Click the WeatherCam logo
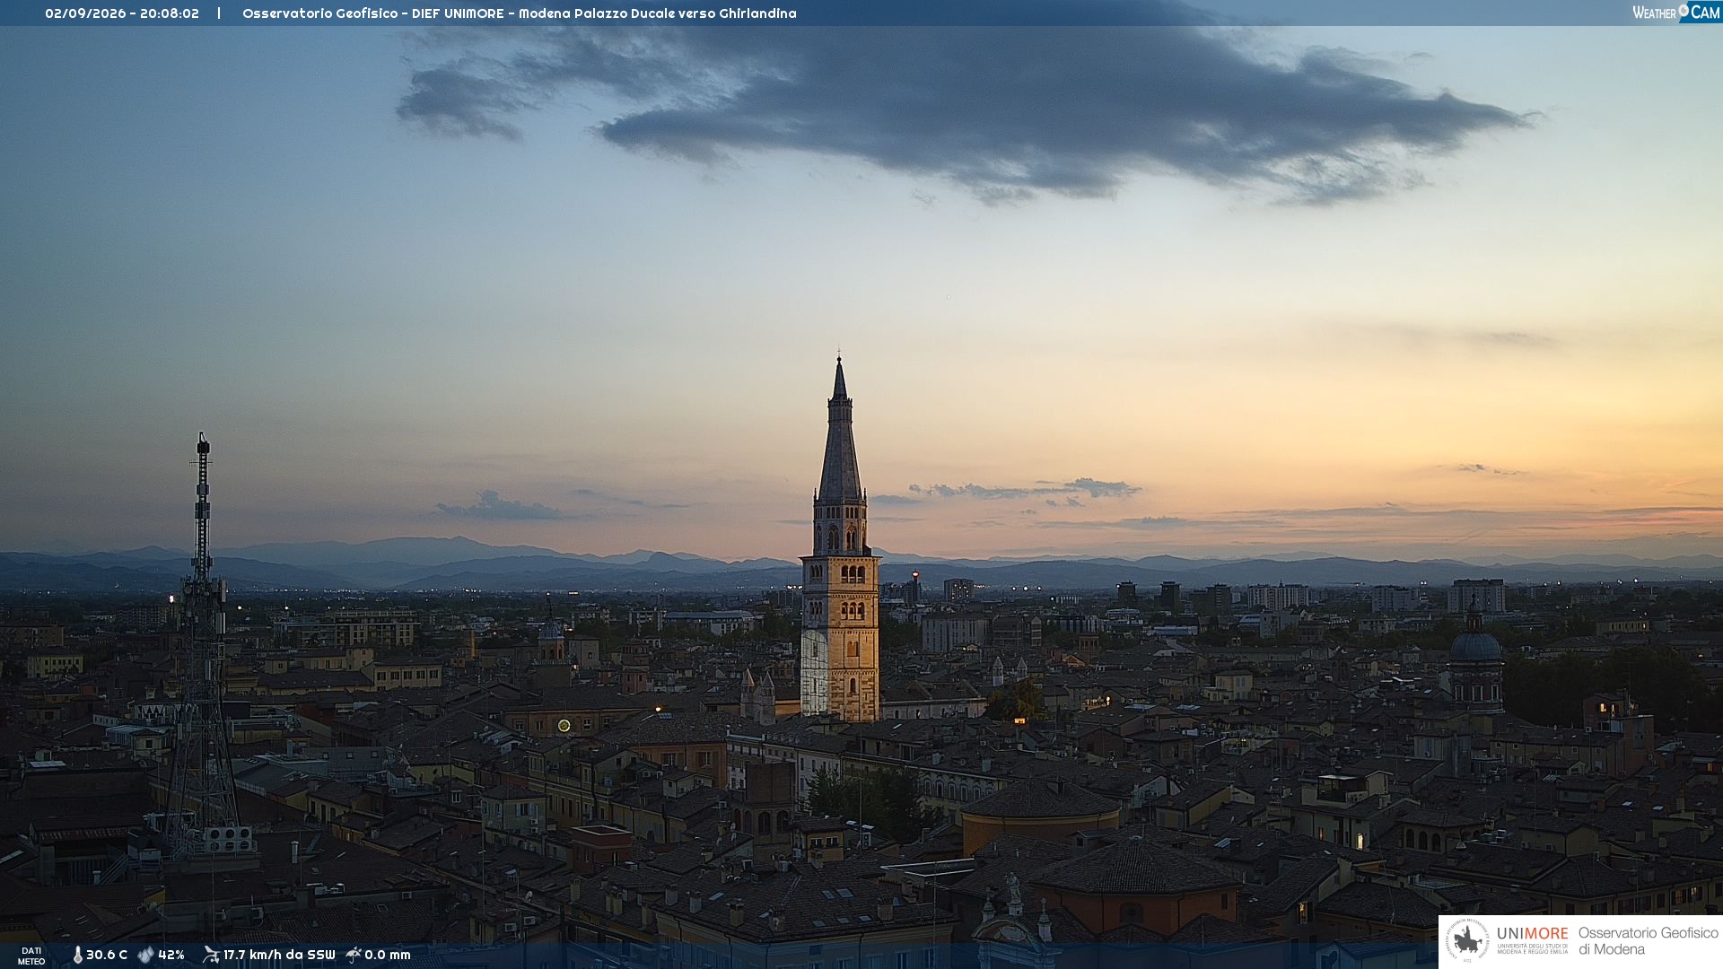1723x969 pixels. 1676,13
